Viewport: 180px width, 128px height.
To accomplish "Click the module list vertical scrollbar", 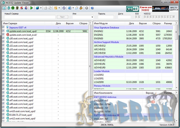I will click(176, 55).
